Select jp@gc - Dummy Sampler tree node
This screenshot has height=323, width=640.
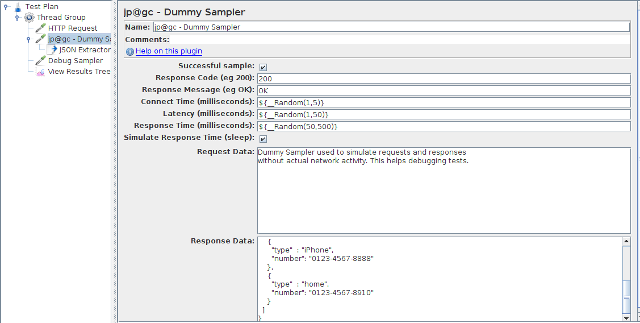(80, 39)
